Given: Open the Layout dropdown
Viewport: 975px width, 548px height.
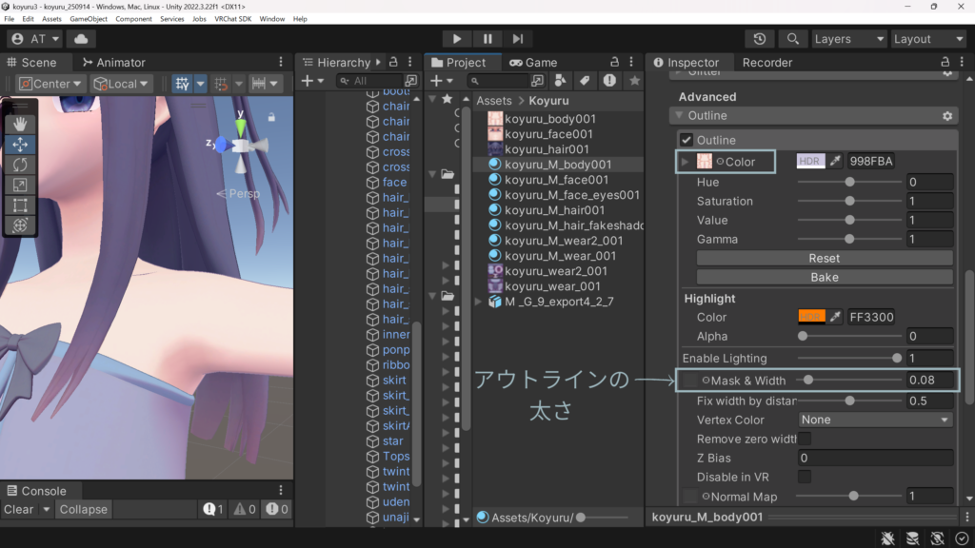Looking at the screenshot, I should (928, 38).
